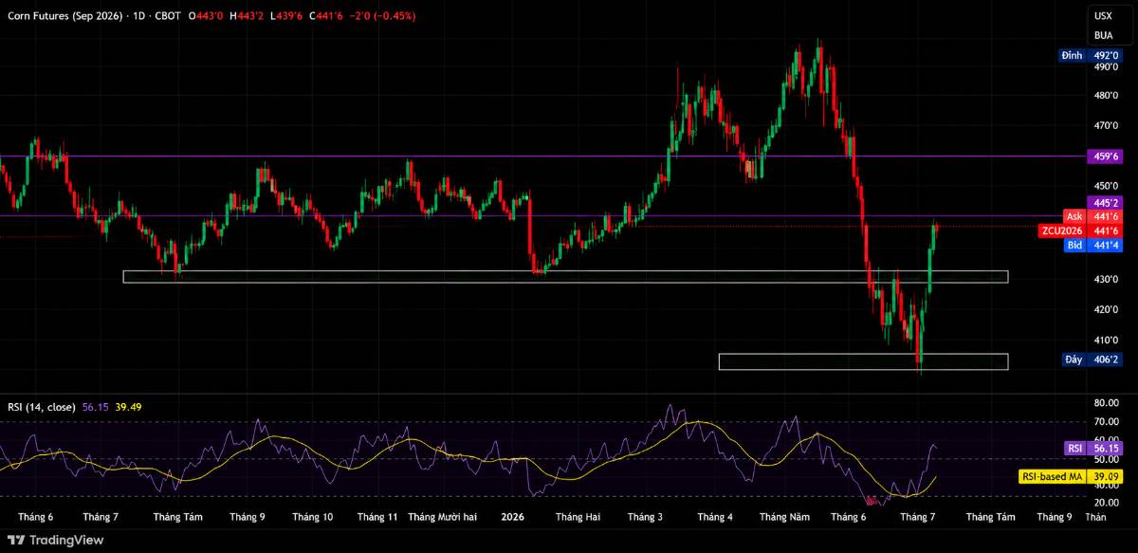Click the 470'0 level on the price scale
The height and width of the screenshot is (553, 1138).
tap(1106, 125)
